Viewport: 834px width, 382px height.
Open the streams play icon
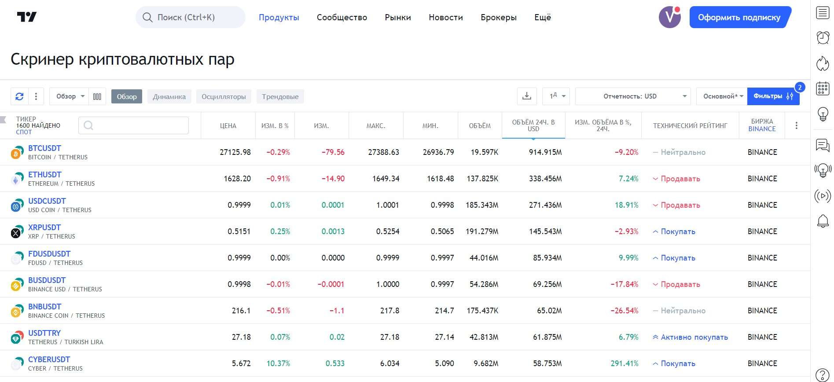point(823,196)
